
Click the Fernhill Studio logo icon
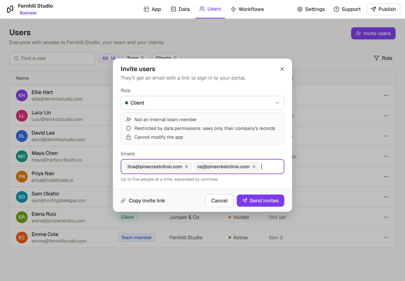coord(10,9)
